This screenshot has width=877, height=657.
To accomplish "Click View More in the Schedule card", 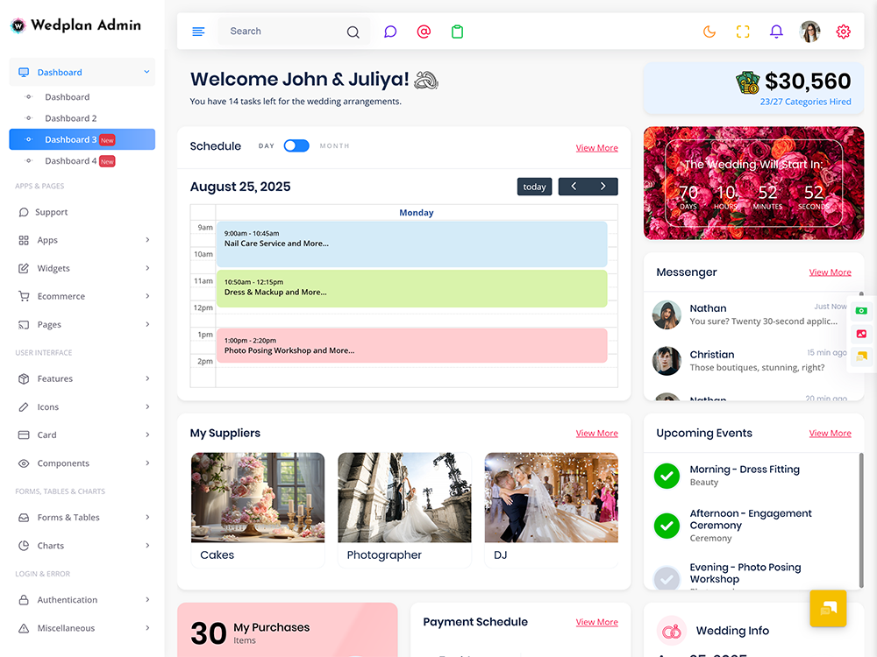I will tap(596, 148).
